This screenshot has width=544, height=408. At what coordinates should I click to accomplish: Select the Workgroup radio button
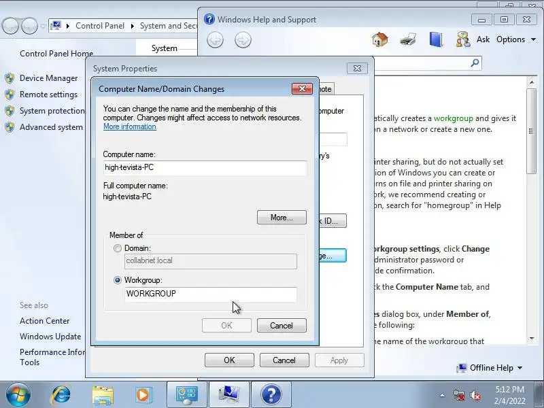pos(118,280)
